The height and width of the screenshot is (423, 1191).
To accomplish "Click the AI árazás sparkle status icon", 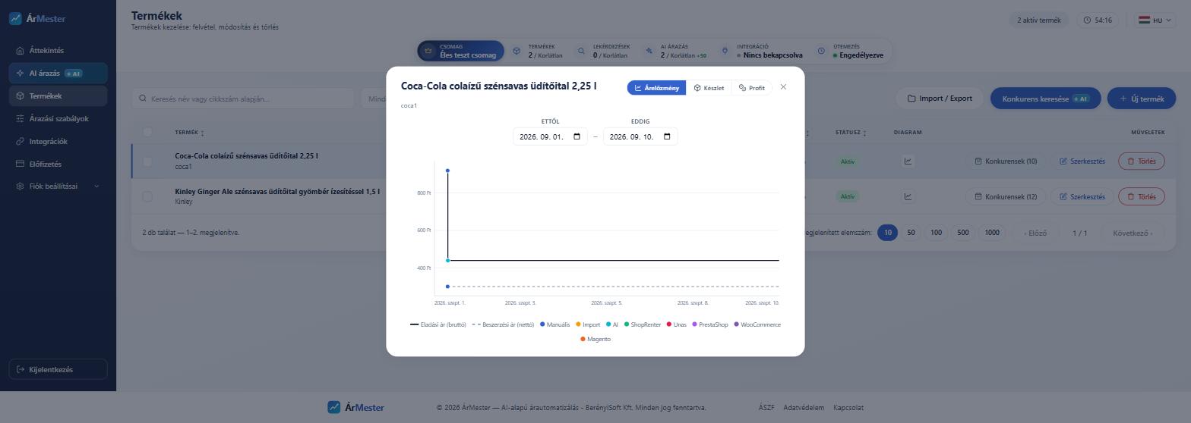I will (649, 51).
